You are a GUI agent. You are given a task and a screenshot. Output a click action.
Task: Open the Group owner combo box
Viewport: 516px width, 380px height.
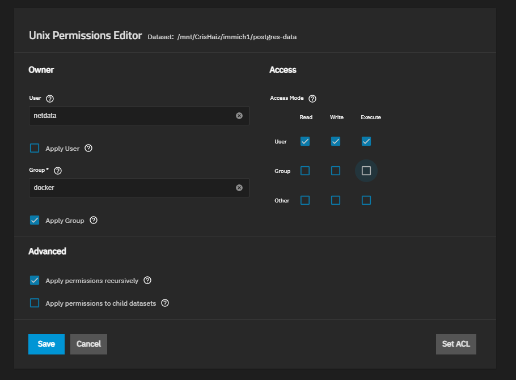point(130,188)
